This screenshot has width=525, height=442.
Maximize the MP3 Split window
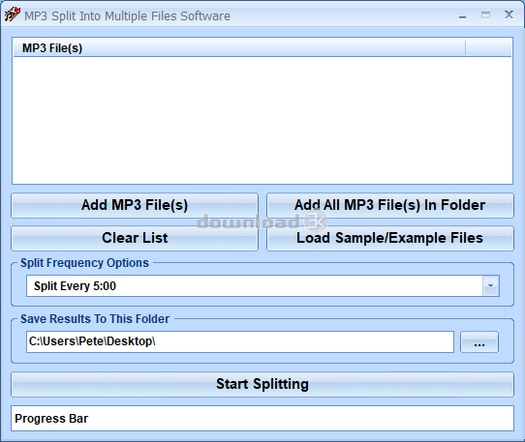[x=485, y=15]
